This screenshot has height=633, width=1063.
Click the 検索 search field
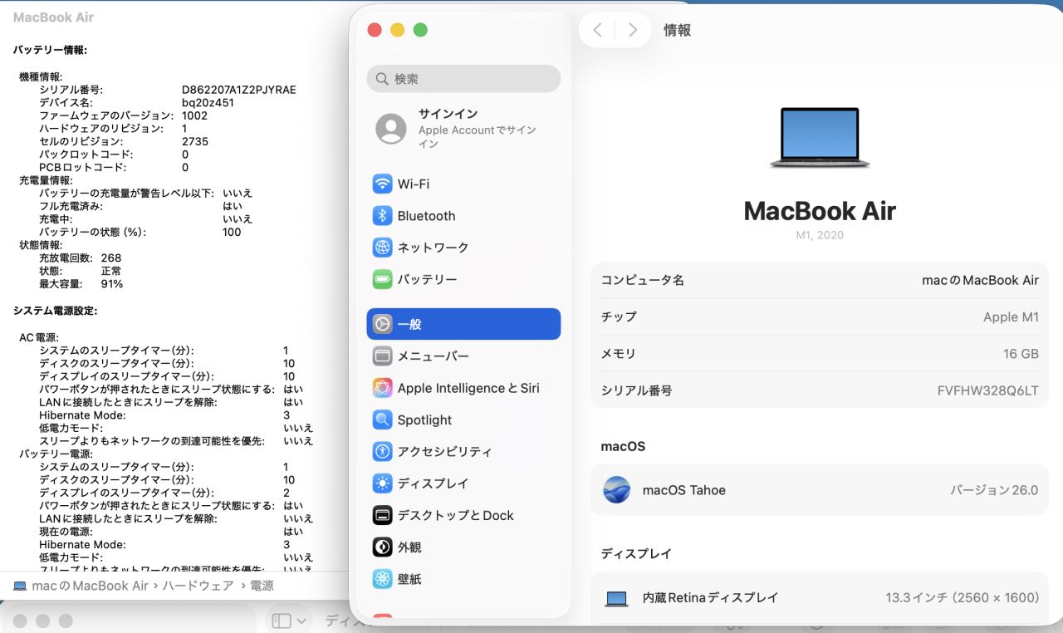tap(463, 79)
